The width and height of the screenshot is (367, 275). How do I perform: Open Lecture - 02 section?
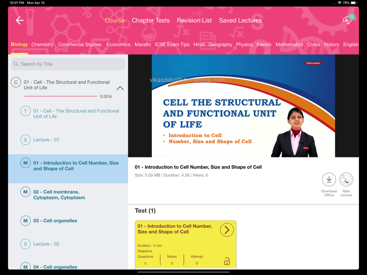point(46,244)
